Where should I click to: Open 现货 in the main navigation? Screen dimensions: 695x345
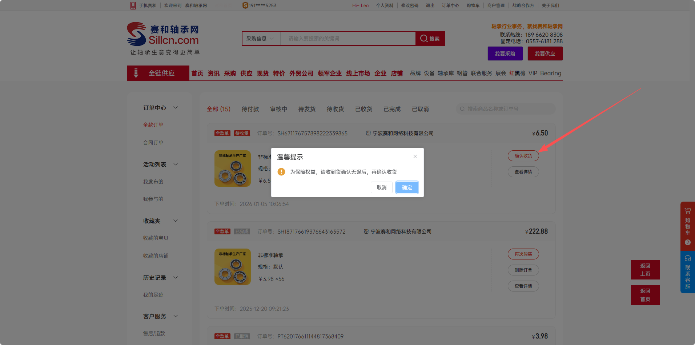(262, 73)
